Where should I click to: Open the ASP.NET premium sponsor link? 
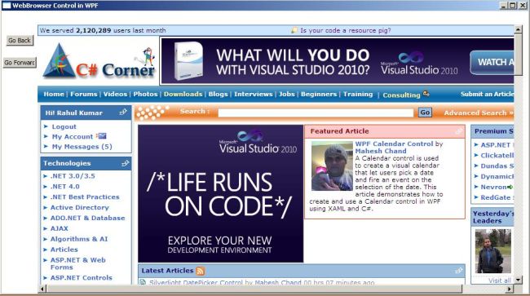[496, 145]
